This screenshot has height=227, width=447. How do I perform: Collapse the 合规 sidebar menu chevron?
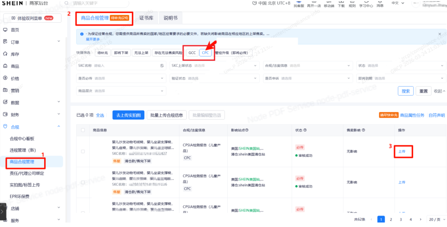coord(59,126)
